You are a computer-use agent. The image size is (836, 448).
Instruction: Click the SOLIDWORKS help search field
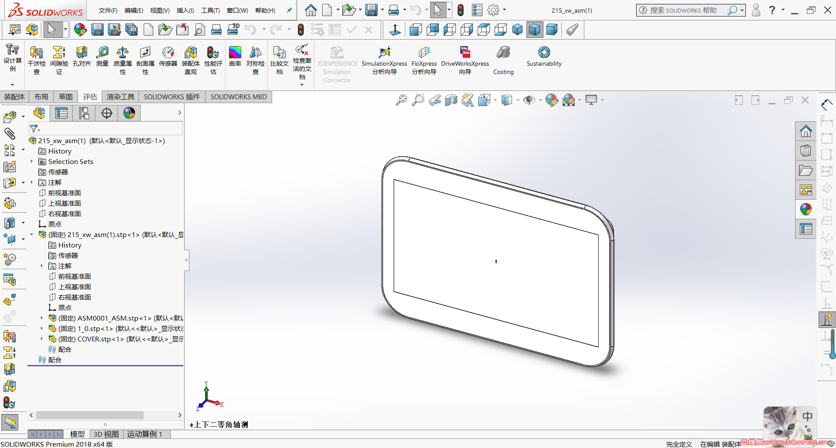(x=688, y=10)
